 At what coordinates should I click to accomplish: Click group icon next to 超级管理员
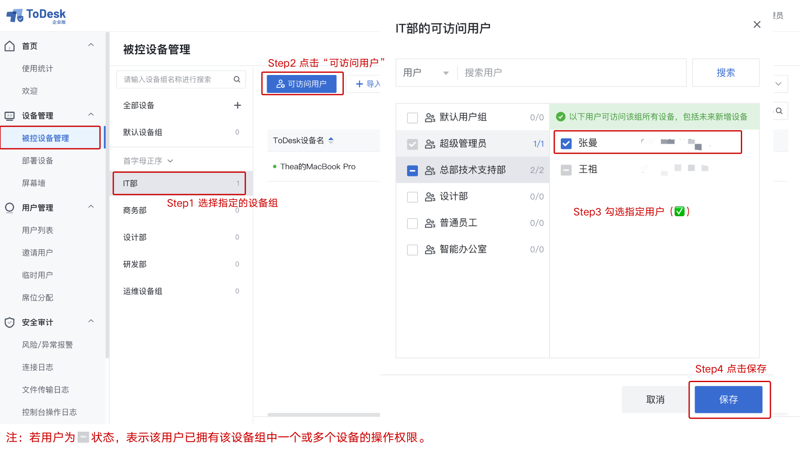(x=430, y=144)
